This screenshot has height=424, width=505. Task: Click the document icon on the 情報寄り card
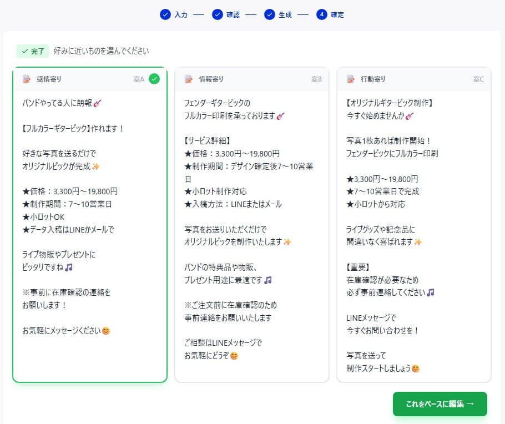pyautogui.click(x=188, y=79)
